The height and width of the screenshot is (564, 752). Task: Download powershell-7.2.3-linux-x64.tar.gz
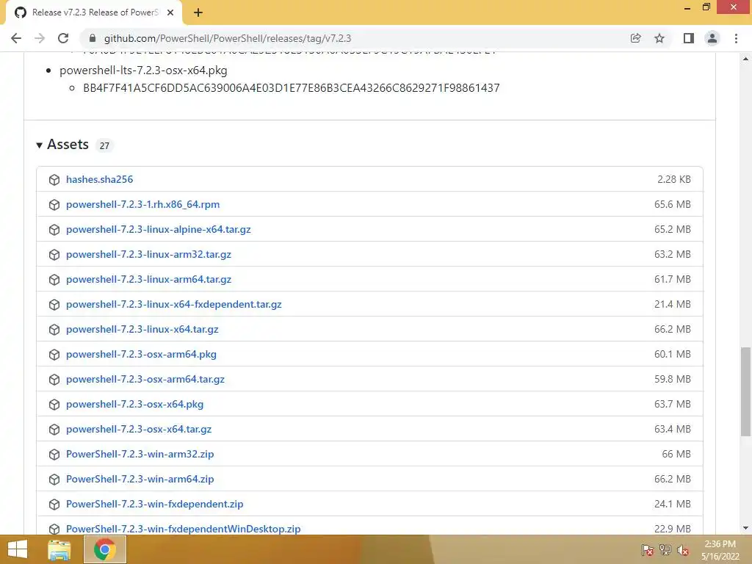coord(142,329)
